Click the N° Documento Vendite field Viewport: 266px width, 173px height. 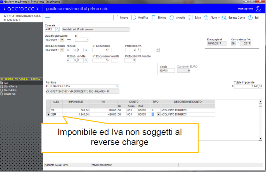[x=100, y=60]
